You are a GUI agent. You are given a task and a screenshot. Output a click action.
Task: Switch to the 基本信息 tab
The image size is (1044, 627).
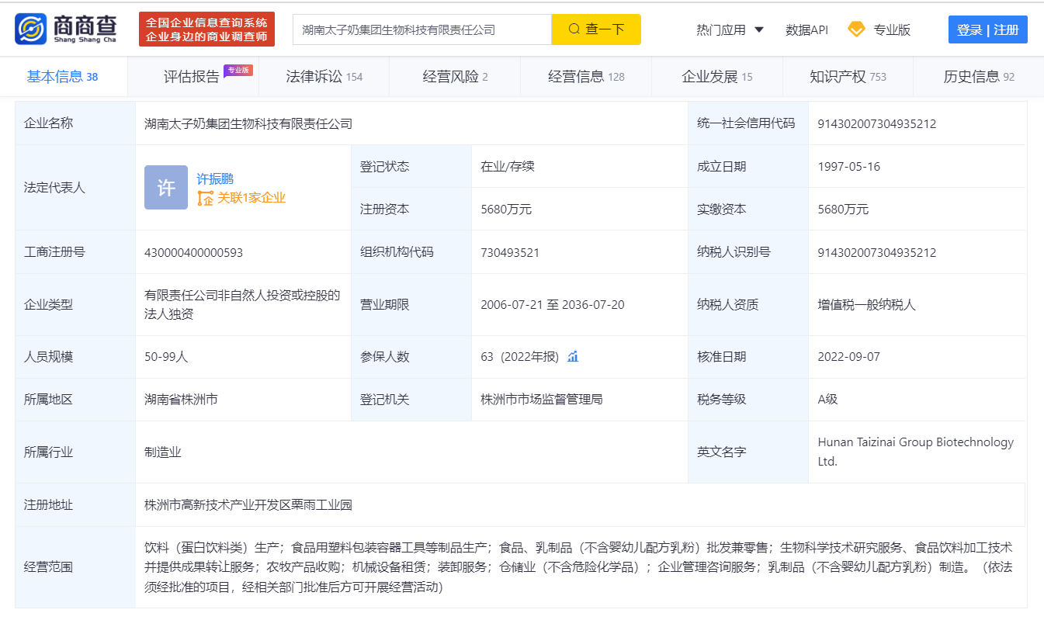coord(63,76)
